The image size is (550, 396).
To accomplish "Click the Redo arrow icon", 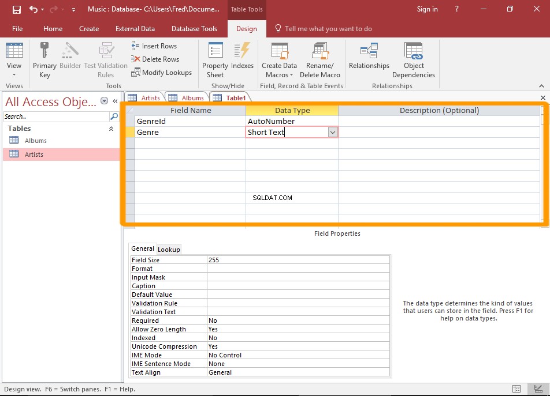I will click(x=54, y=9).
